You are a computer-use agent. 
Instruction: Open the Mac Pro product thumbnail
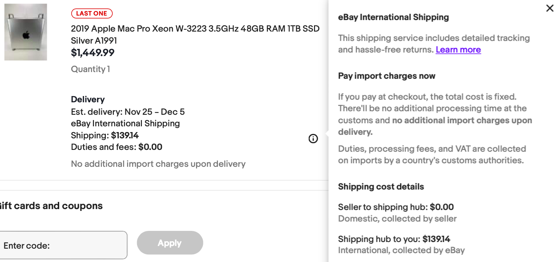click(26, 32)
